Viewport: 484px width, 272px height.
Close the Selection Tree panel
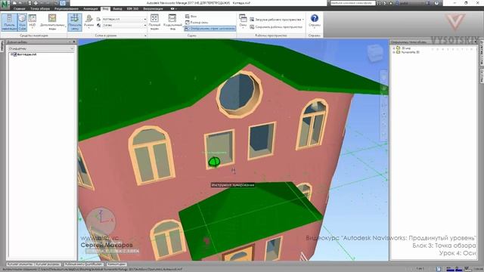pyautogui.click(x=74, y=42)
